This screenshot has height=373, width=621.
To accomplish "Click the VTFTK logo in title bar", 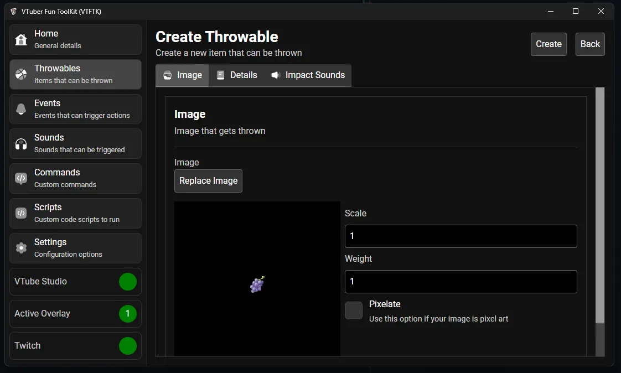I will tap(12, 11).
